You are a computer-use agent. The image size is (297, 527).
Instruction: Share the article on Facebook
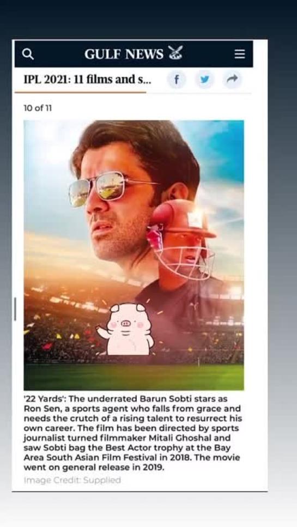click(177, 80)
